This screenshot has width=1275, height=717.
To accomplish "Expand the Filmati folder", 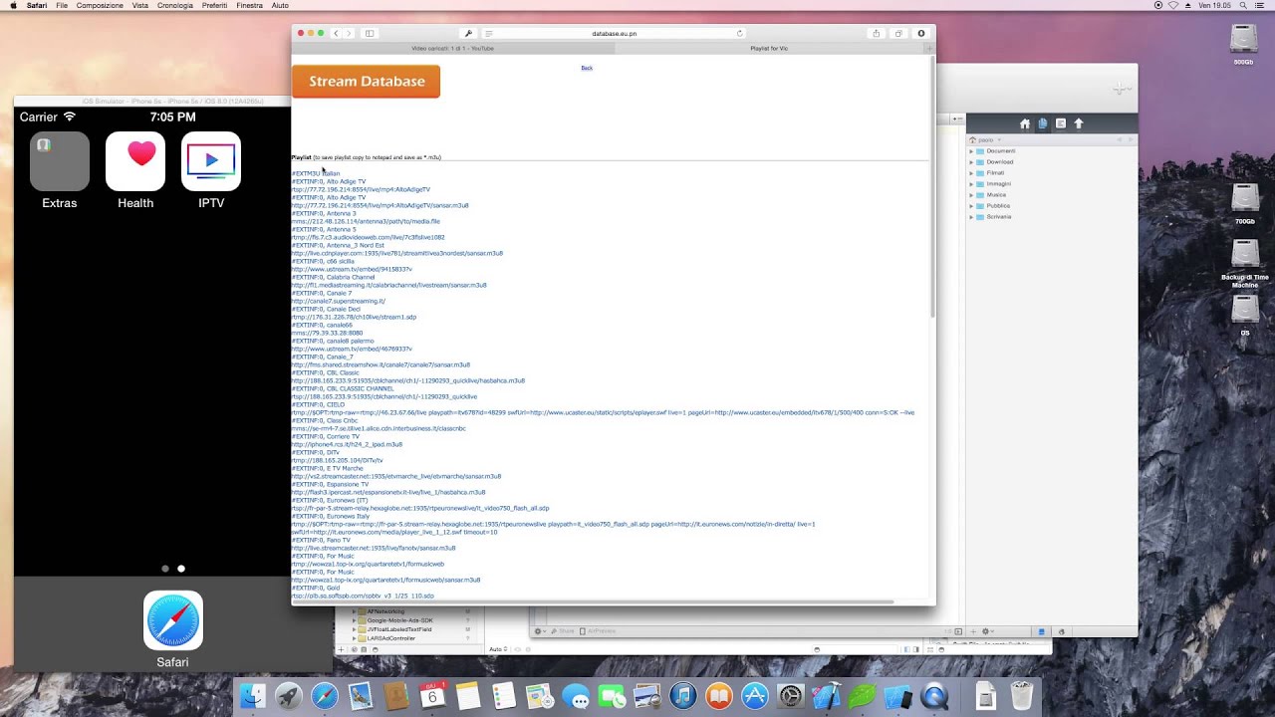I will [x=971, y=173].
